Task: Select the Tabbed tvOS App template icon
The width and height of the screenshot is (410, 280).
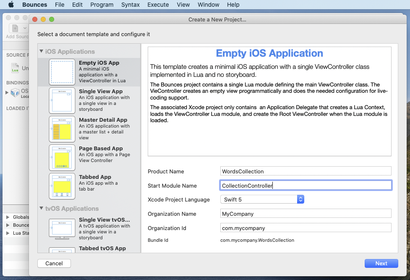Action: pos(62,250)
